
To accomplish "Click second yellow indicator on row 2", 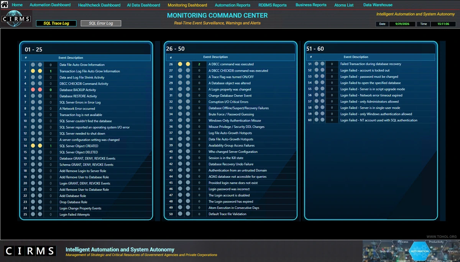I will pyautogui.click(x=40, y=71).
